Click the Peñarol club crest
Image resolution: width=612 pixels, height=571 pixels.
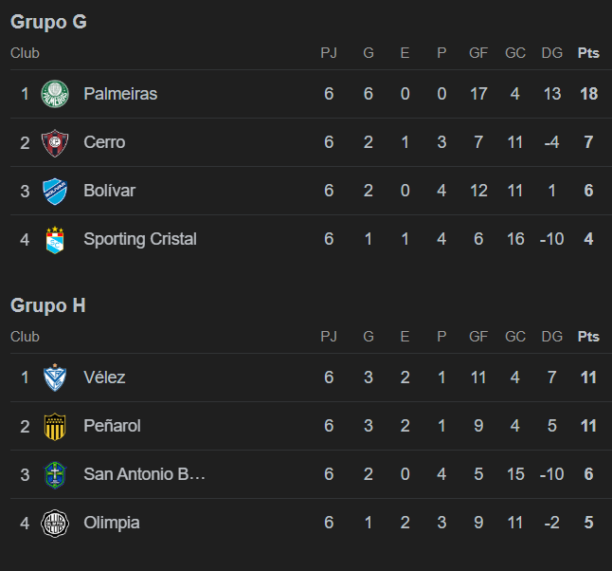pos(55,426)
